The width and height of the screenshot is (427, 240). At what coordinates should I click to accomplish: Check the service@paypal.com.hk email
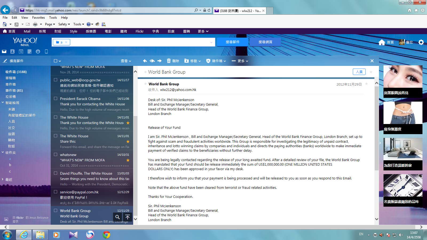56,192
